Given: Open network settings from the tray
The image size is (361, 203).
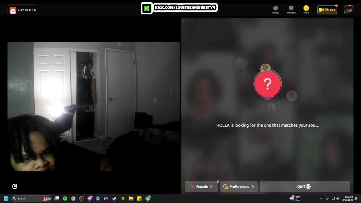Looking at the screenshot, I should [x=333, y=198].
